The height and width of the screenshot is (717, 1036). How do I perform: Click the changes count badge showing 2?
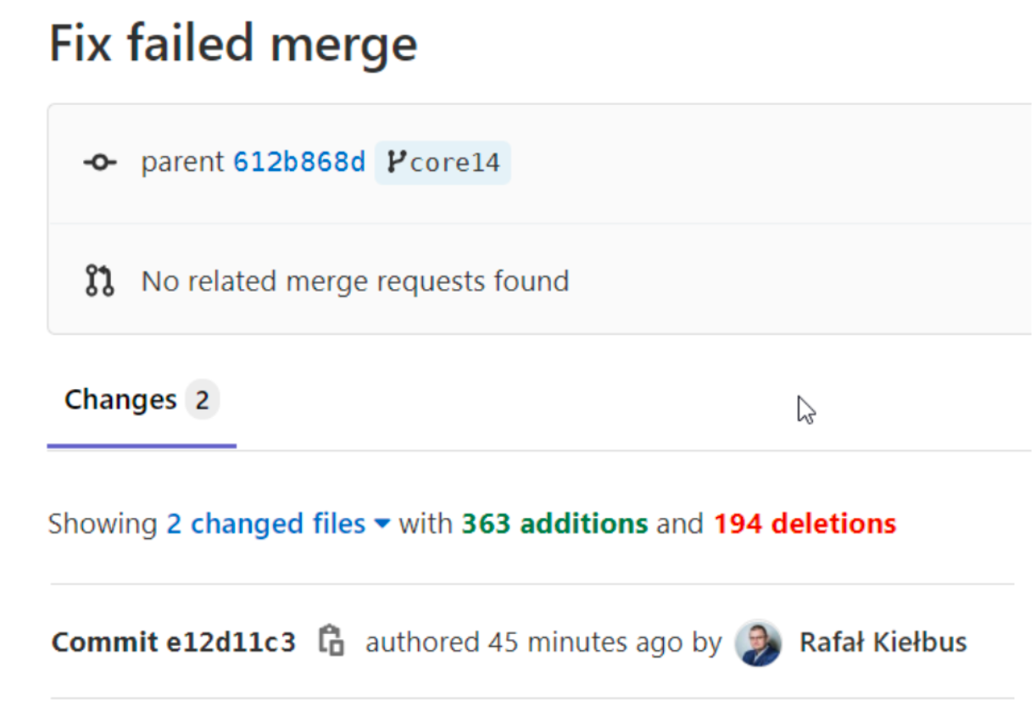pyautogui.click(x=202, y=400)
